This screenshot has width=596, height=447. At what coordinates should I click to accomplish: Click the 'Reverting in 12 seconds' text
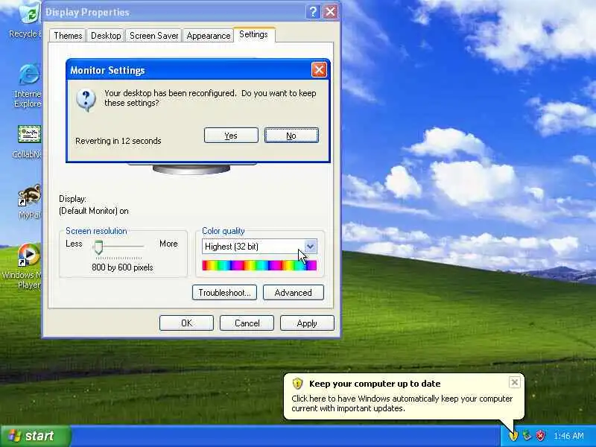tap(118, 141)
